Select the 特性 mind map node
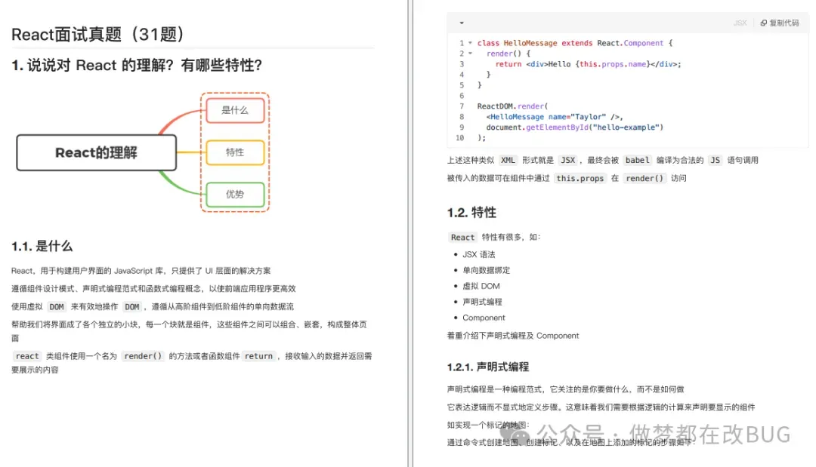This screenshot has height=467, width=816. tap(235, 152)
